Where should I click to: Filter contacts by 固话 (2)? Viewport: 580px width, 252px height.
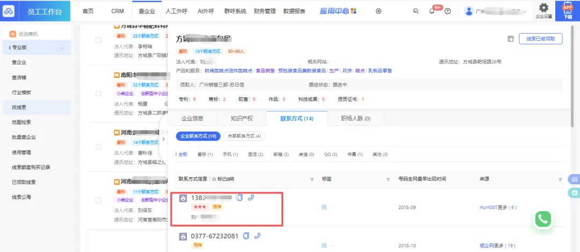(x=256, y=154)
